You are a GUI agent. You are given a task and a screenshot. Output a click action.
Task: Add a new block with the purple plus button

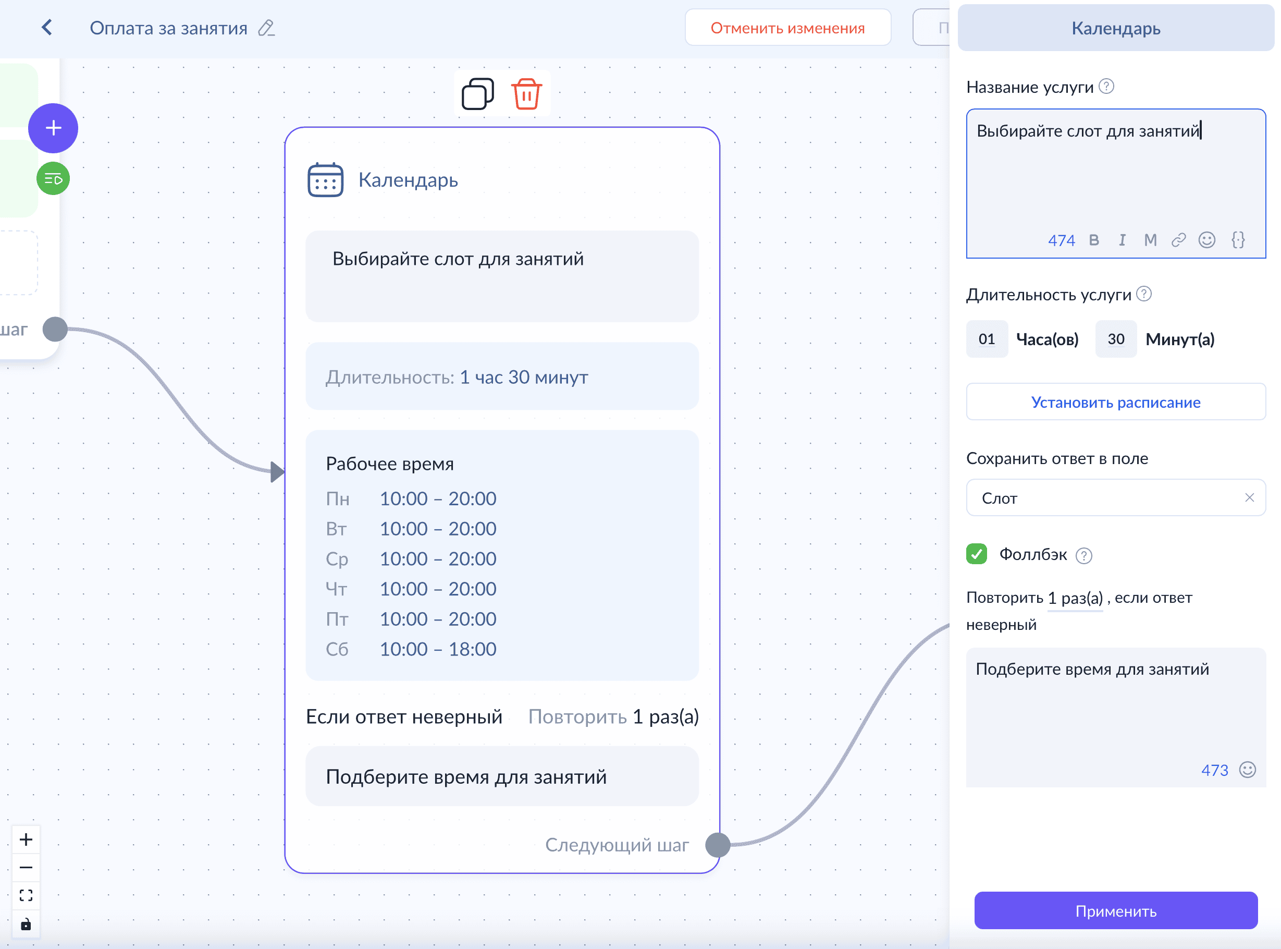[x=53, y=128]
